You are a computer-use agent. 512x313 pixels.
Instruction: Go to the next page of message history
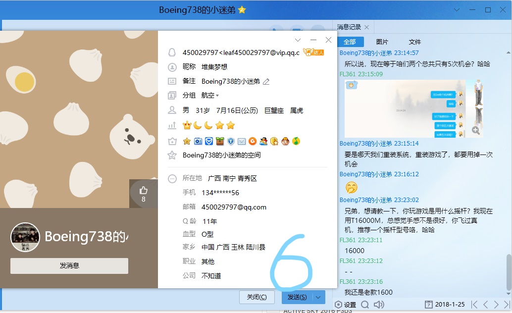tap(496, 305)
